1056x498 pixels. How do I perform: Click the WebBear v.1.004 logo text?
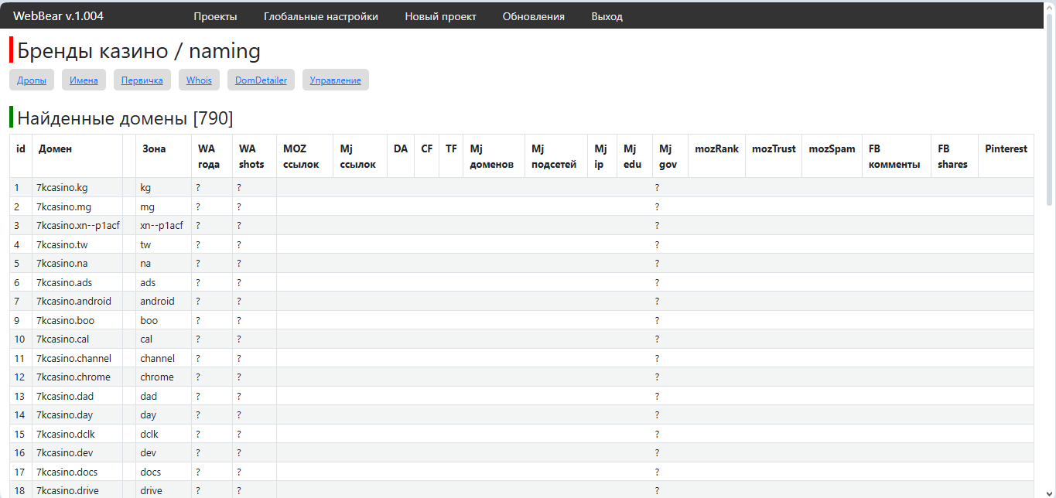point(58,16)
